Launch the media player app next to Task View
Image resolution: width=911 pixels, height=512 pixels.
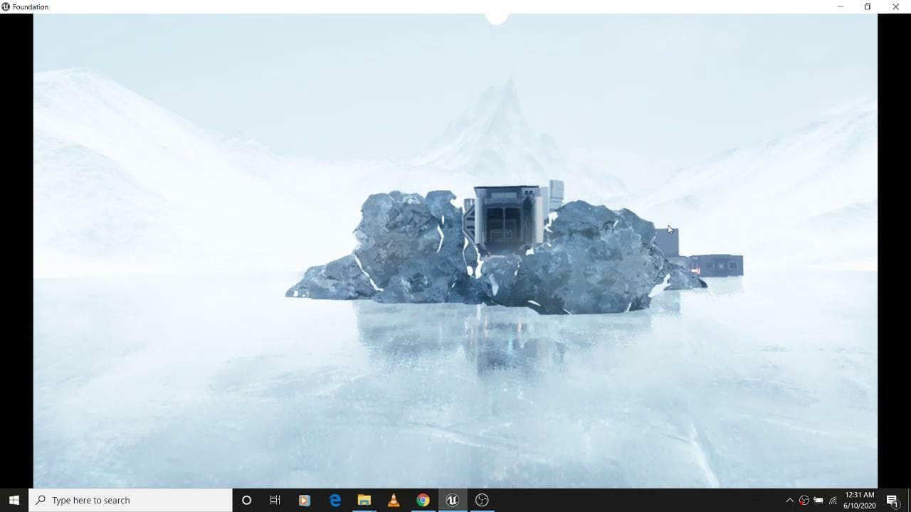(x=305, y=500)
